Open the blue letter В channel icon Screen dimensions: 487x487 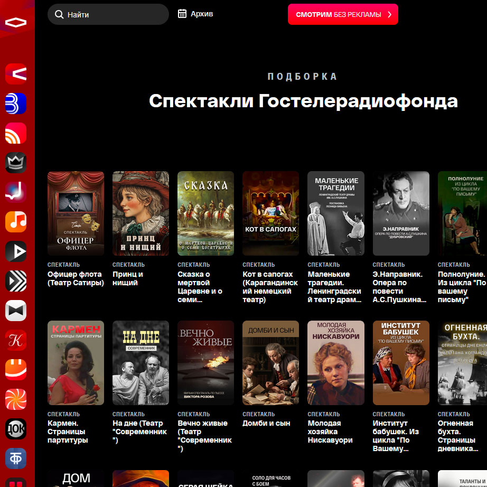[16, 104]
